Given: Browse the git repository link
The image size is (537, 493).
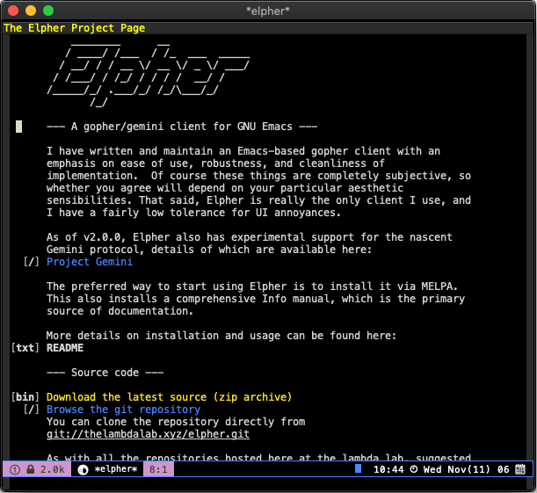Looking at the screenshot, I should pos(123,410).
